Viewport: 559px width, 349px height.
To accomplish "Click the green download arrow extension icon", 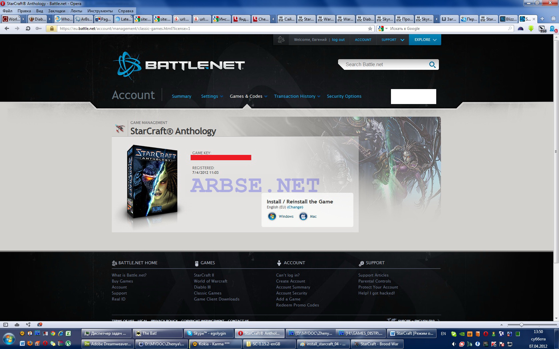I will coord(531,29).
